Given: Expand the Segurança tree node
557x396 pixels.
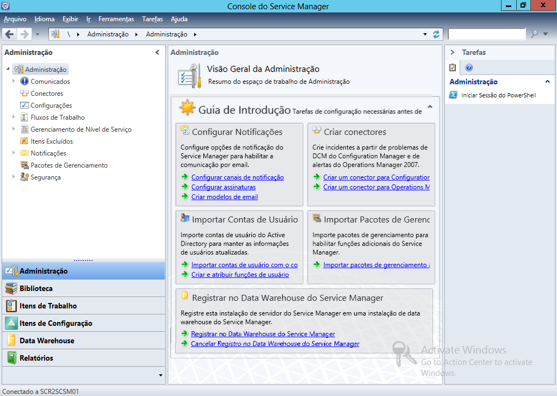Looking at the screenshot, I should point(14,176).
